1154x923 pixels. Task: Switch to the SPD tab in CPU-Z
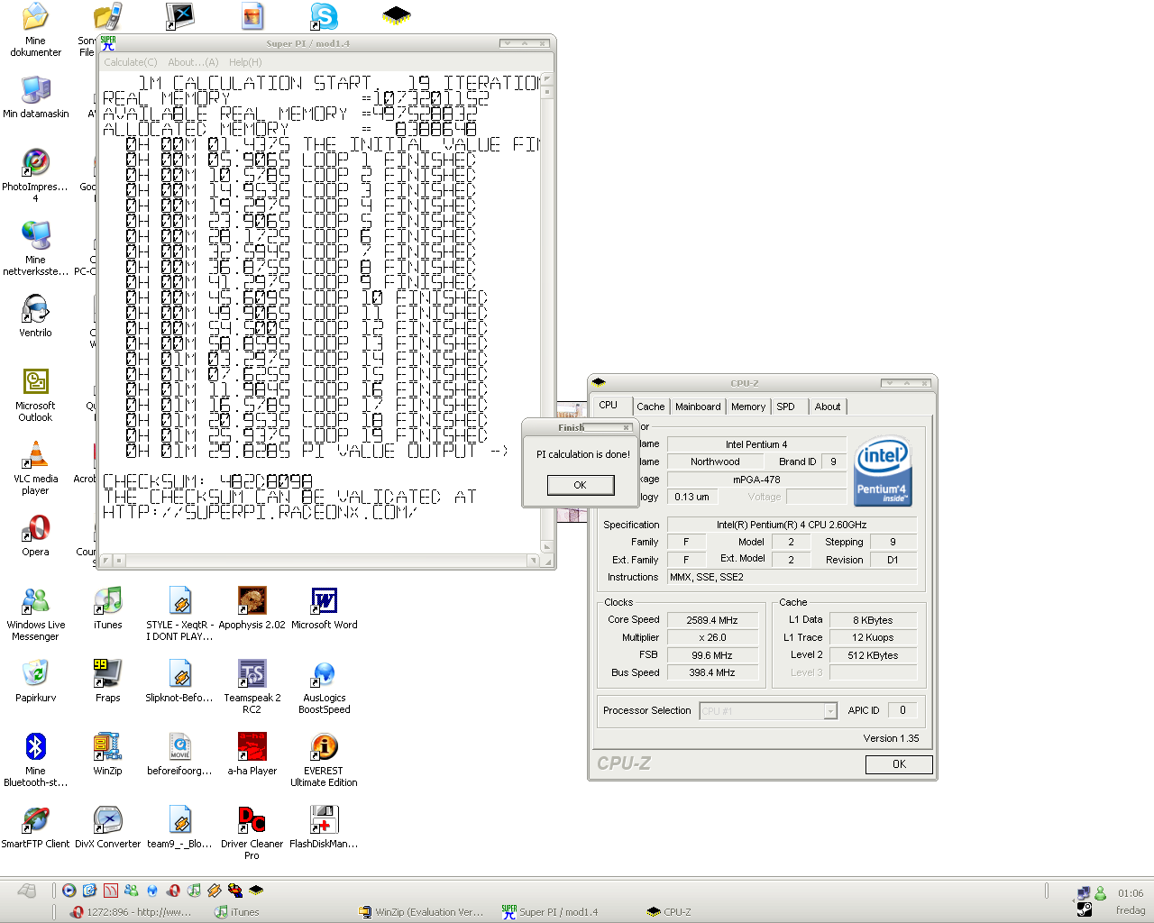pos(786,407)
